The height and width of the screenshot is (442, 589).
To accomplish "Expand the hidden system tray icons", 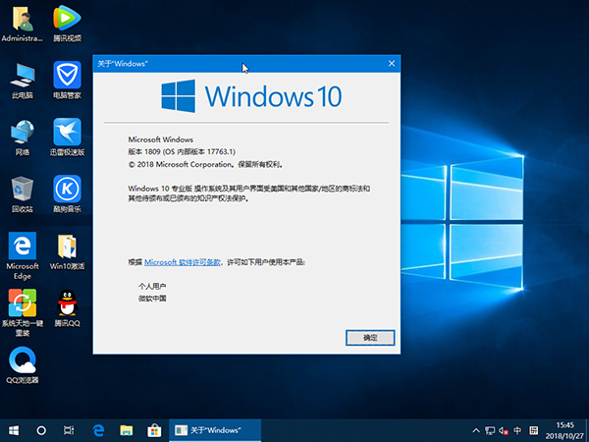I will point(476,429).
